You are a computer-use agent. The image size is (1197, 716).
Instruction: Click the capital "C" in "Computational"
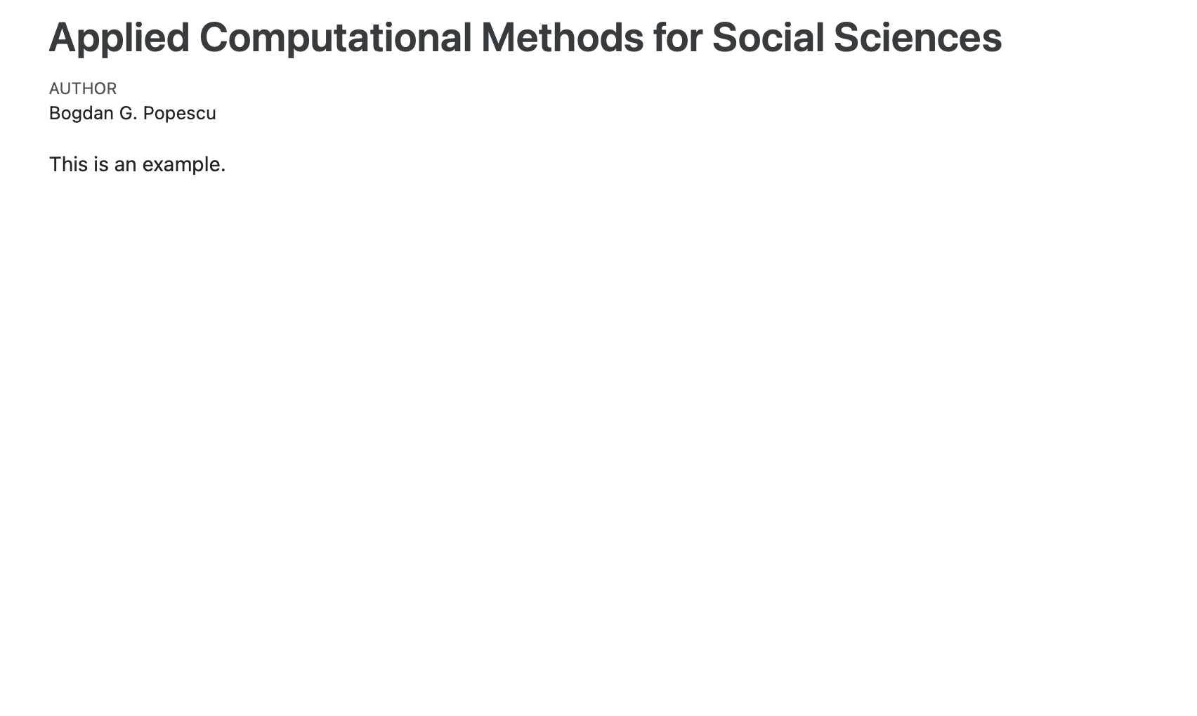tap(215, 38)
